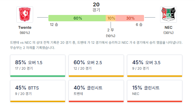Click the orange 10% draw bar segment
The height and width of the screenshot is (105, 195).
(x=111, y=18)
